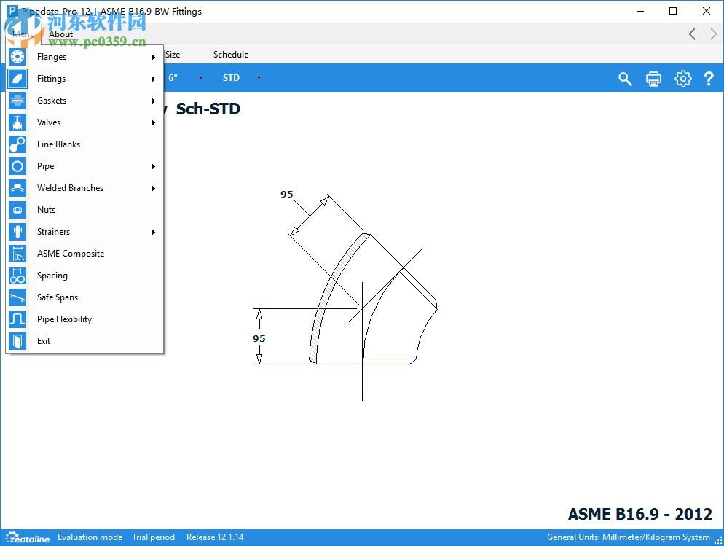The height and width of the screenshot is (546, 724).
Task: Select Spacing menu entry
Action: 85,276
